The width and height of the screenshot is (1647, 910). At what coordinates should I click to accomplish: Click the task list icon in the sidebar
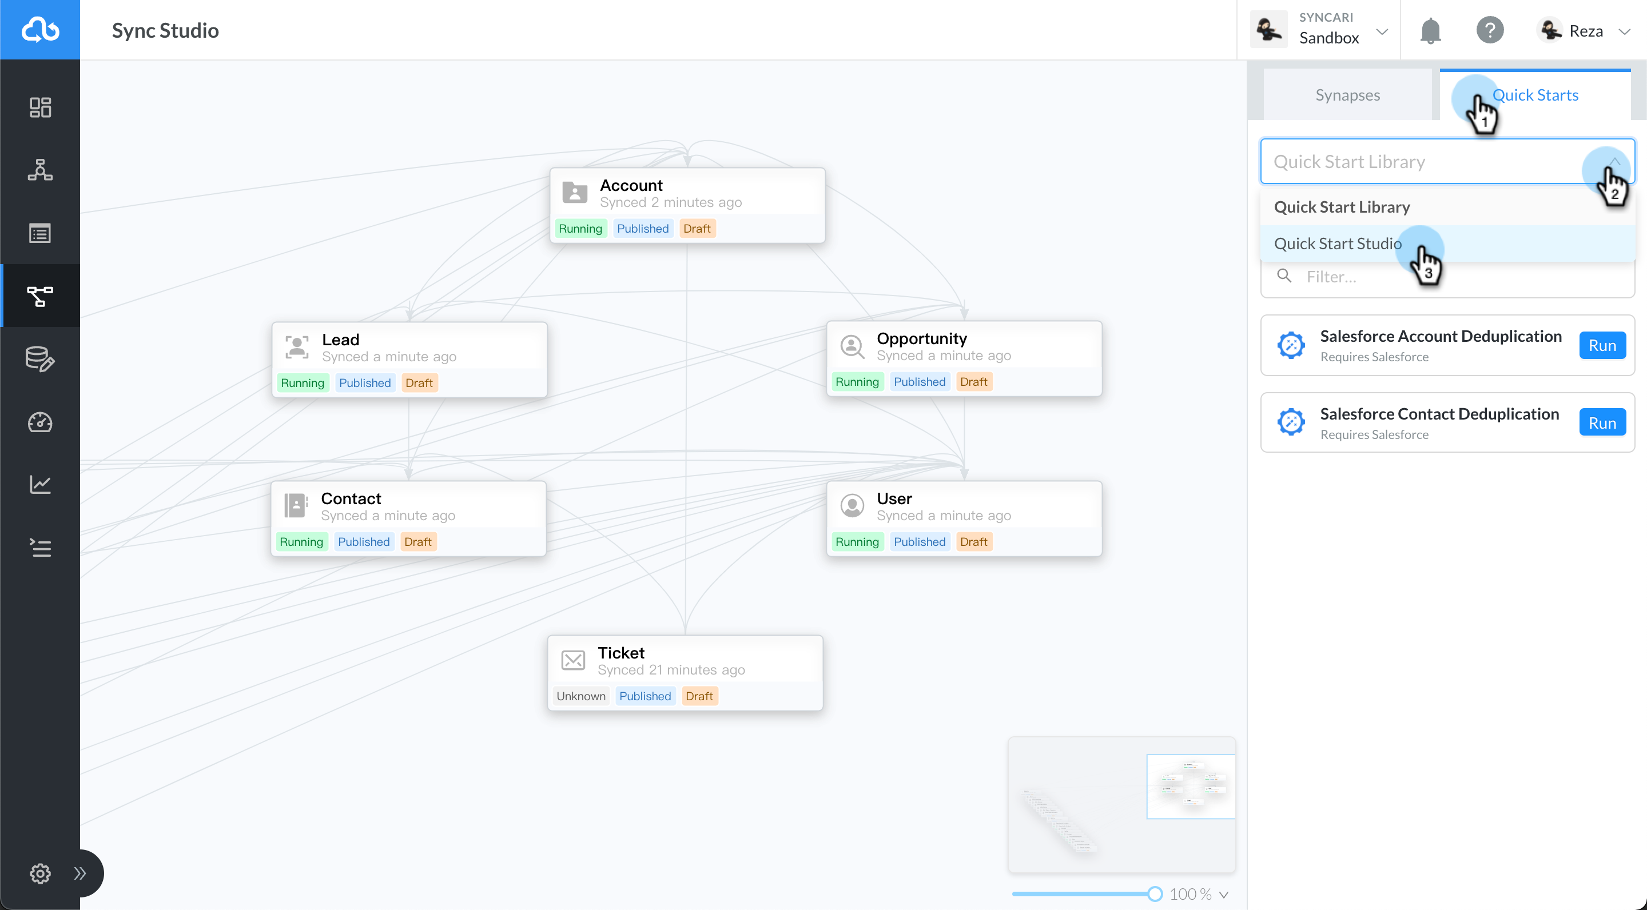click(39, 548)
